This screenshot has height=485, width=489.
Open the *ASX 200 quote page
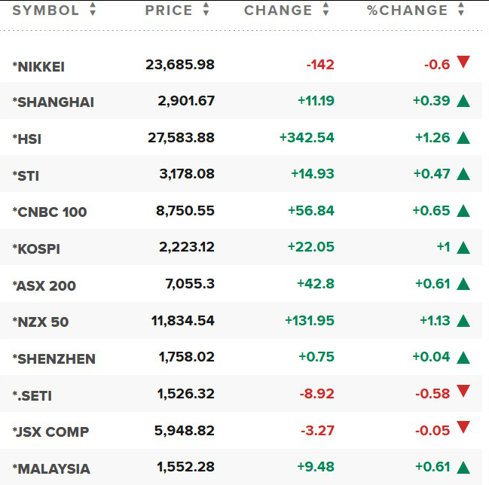pos(44,285)
